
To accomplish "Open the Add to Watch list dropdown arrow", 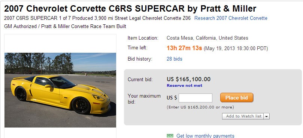I will (267, 116).
